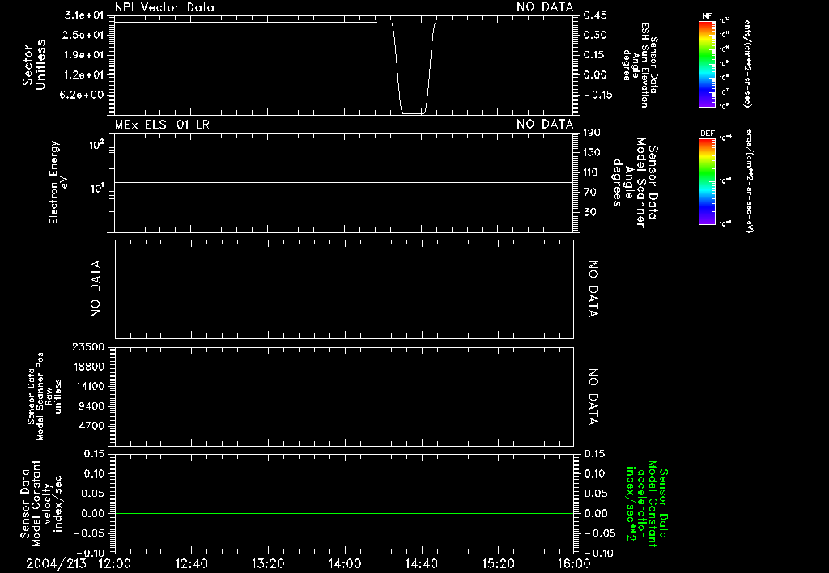Click the 'Electron Energy eV' axis label

pyautogui.click(x=58, y=182)
